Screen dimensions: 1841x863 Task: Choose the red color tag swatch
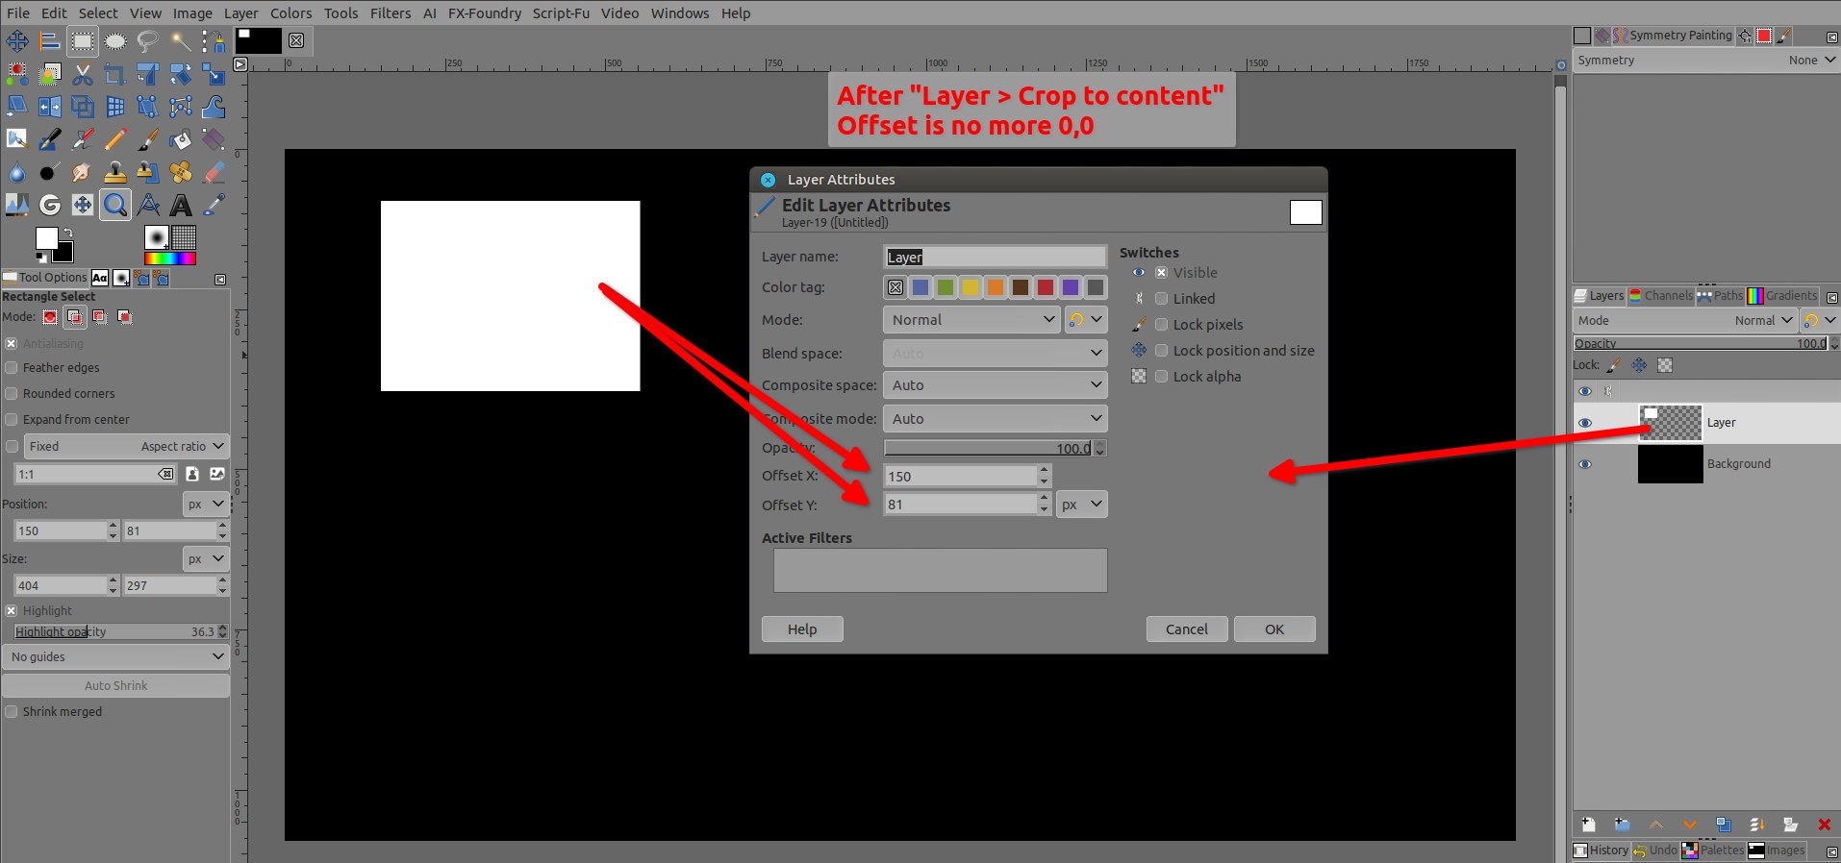click(x=1046, y=287)
